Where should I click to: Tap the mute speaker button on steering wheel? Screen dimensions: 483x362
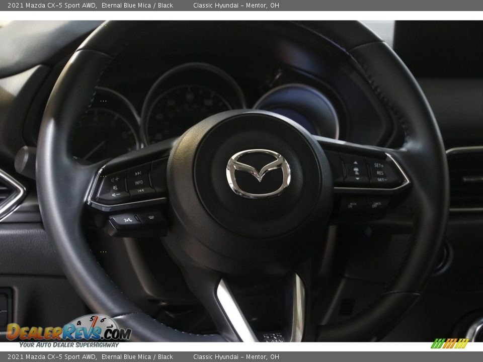point(115,187)
